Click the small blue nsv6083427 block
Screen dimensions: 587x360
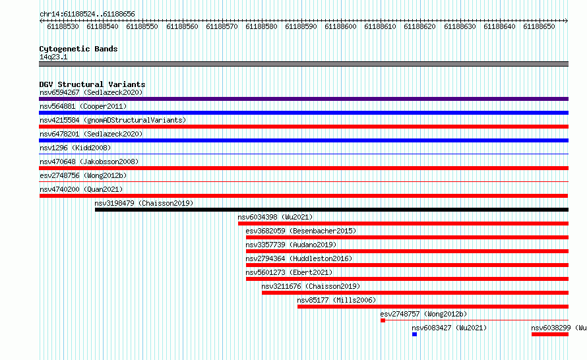(414, 334)
